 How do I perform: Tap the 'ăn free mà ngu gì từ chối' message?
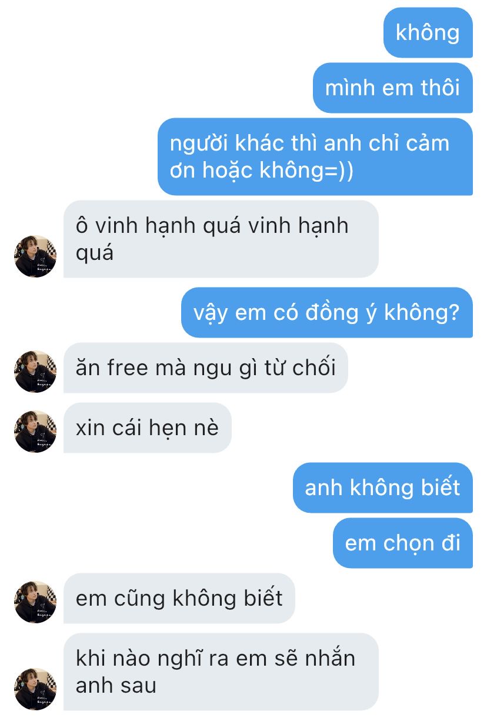[x=206, y=368]
